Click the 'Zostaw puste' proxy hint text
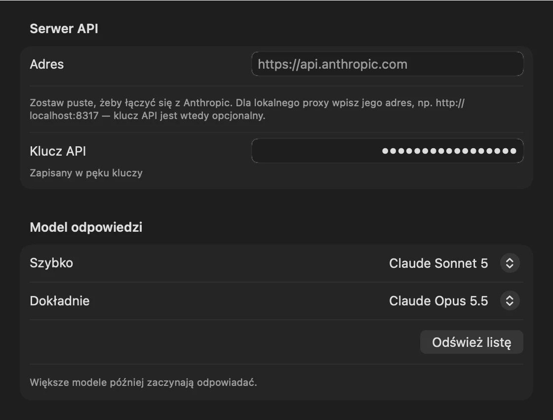This screenshot has width=553, height=420. click(247, 109)
